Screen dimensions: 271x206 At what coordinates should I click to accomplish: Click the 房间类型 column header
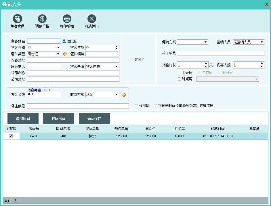coord(92,129)
